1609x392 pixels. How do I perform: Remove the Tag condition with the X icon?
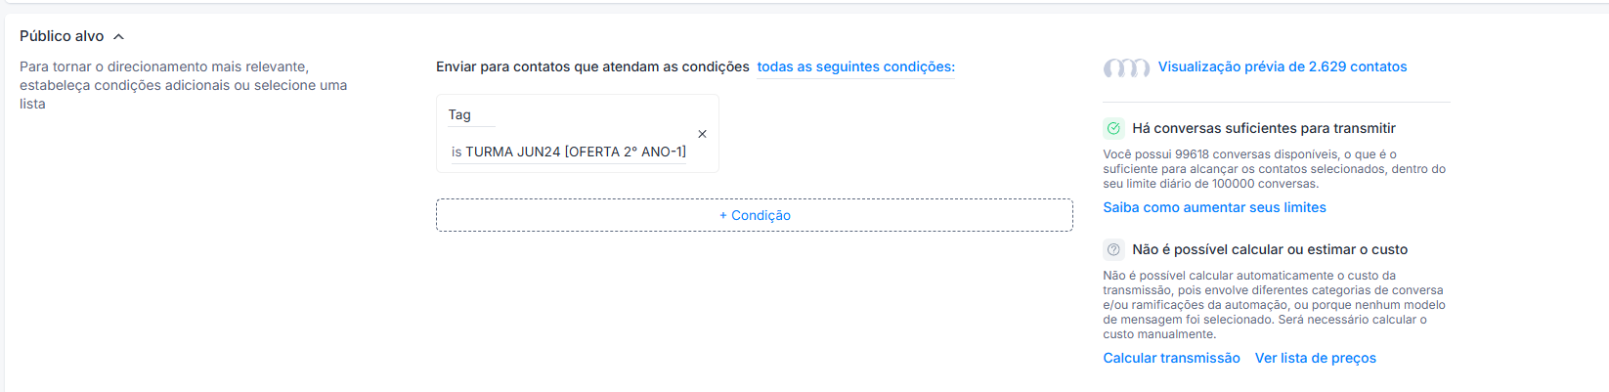(702, 134)
